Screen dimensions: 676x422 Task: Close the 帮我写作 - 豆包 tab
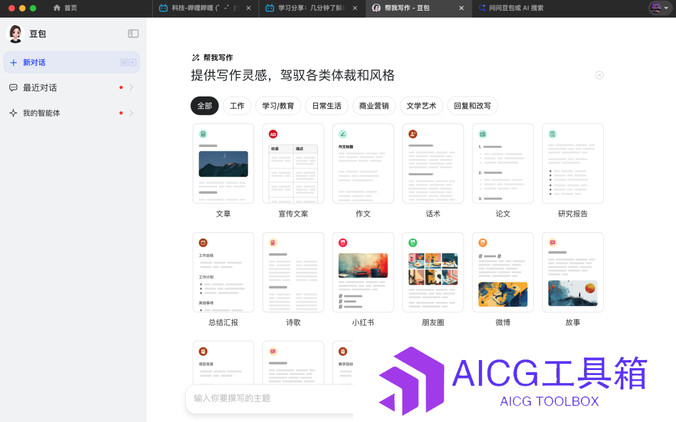(x=462, y=8)
